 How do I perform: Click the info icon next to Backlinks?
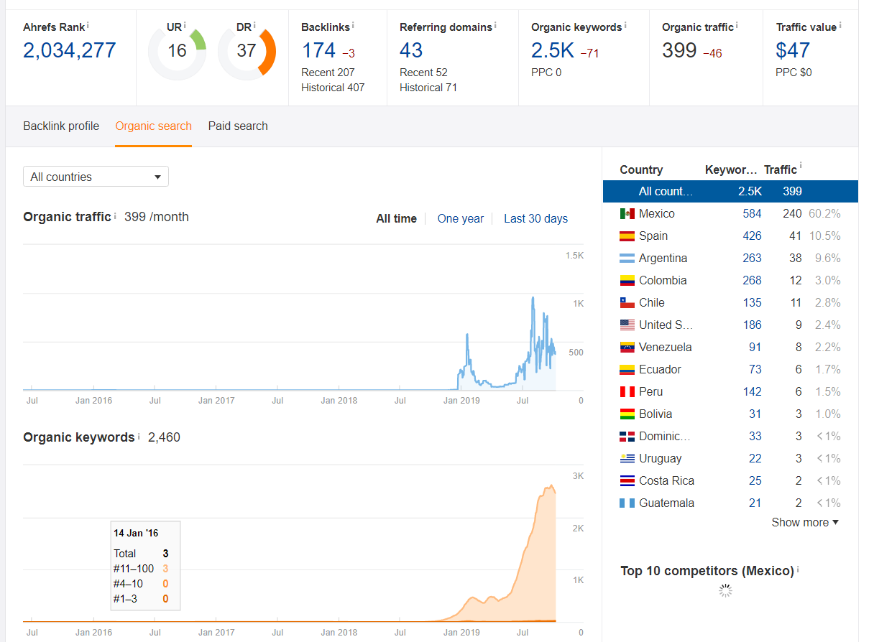[x=353, y=25]
